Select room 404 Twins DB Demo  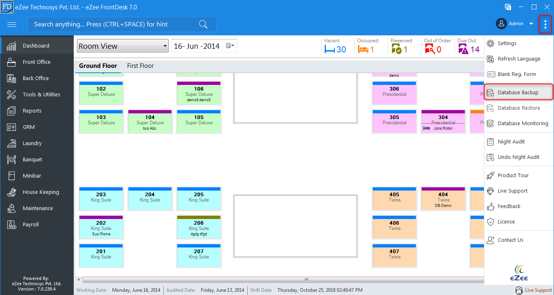click(443, 198)
